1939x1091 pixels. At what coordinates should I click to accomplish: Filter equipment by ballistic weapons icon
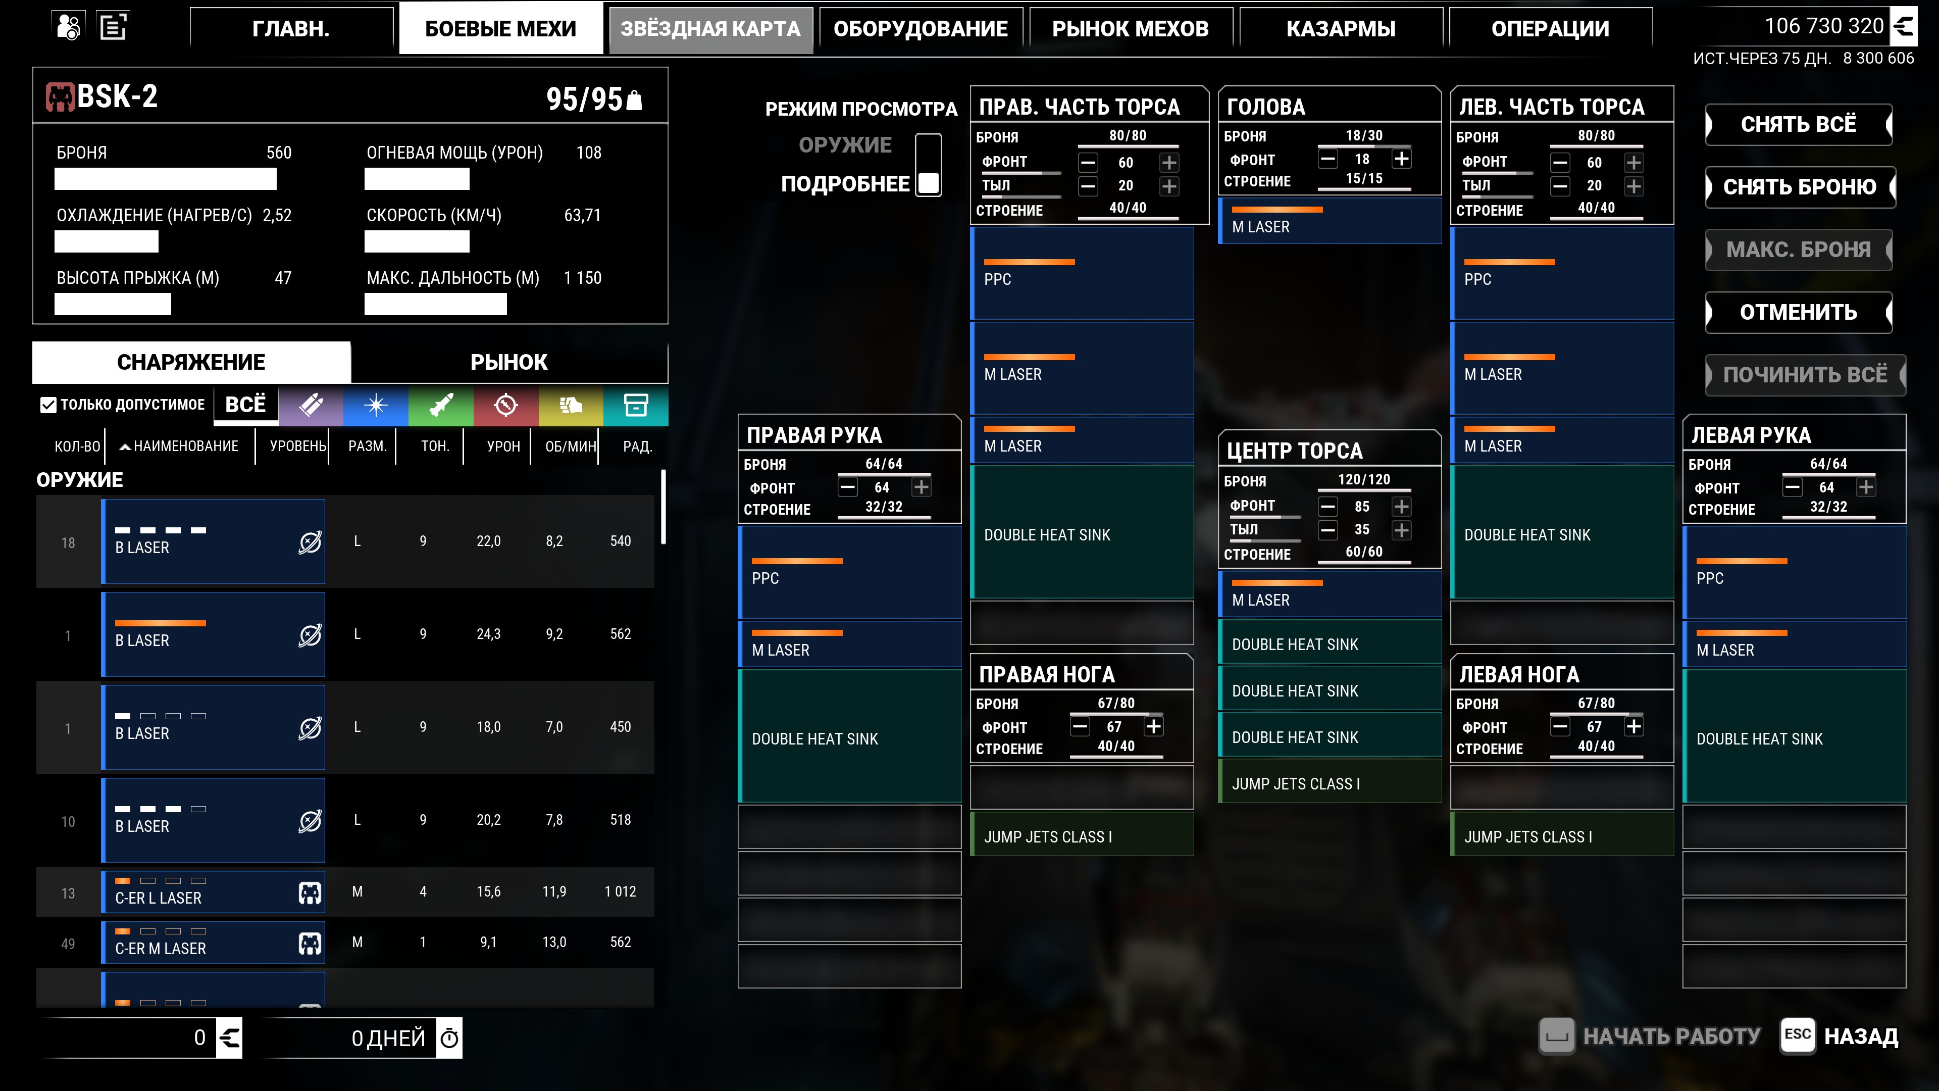[x=311, y=405]
